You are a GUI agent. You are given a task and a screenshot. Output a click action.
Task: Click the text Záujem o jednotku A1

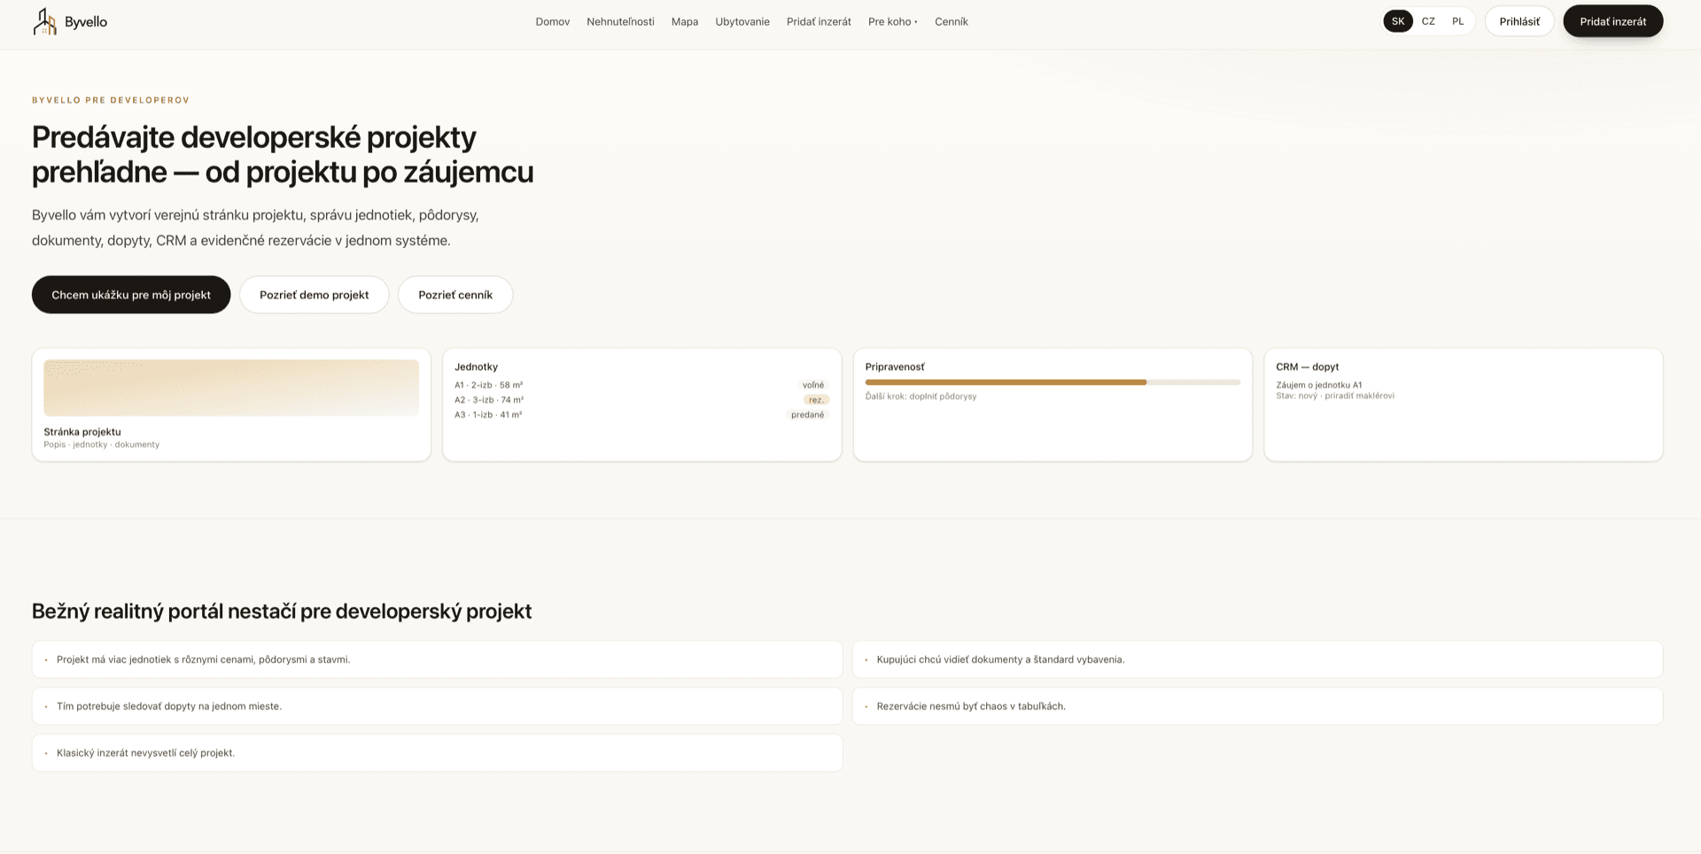(1319, 385)
